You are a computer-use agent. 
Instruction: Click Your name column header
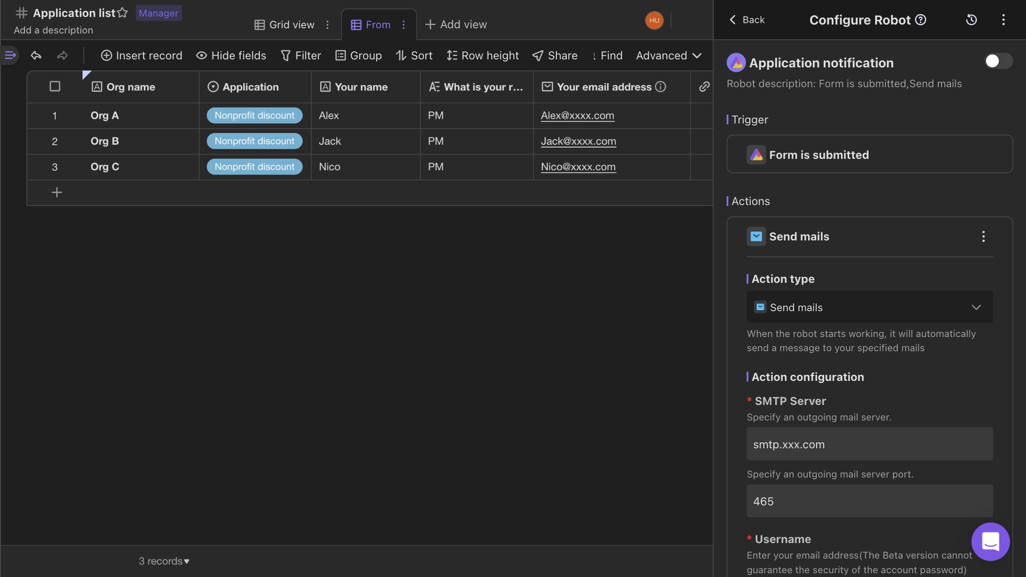coord(366,87)
